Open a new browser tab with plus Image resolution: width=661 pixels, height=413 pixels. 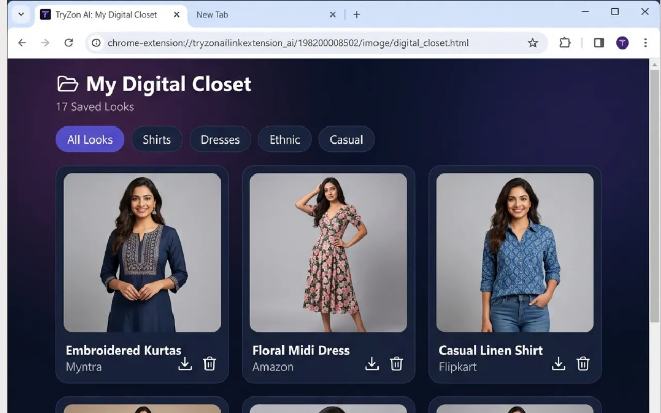click(x=356, y=14)
